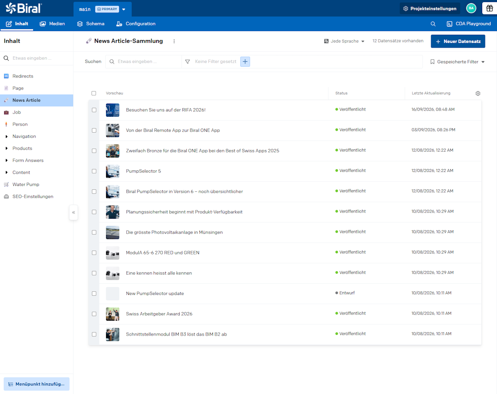This screenshot has height=394, width=497.
Task: Open thumbnail of RIFA 2026 article
Action: pyautogui.click(x=113, y=110)
